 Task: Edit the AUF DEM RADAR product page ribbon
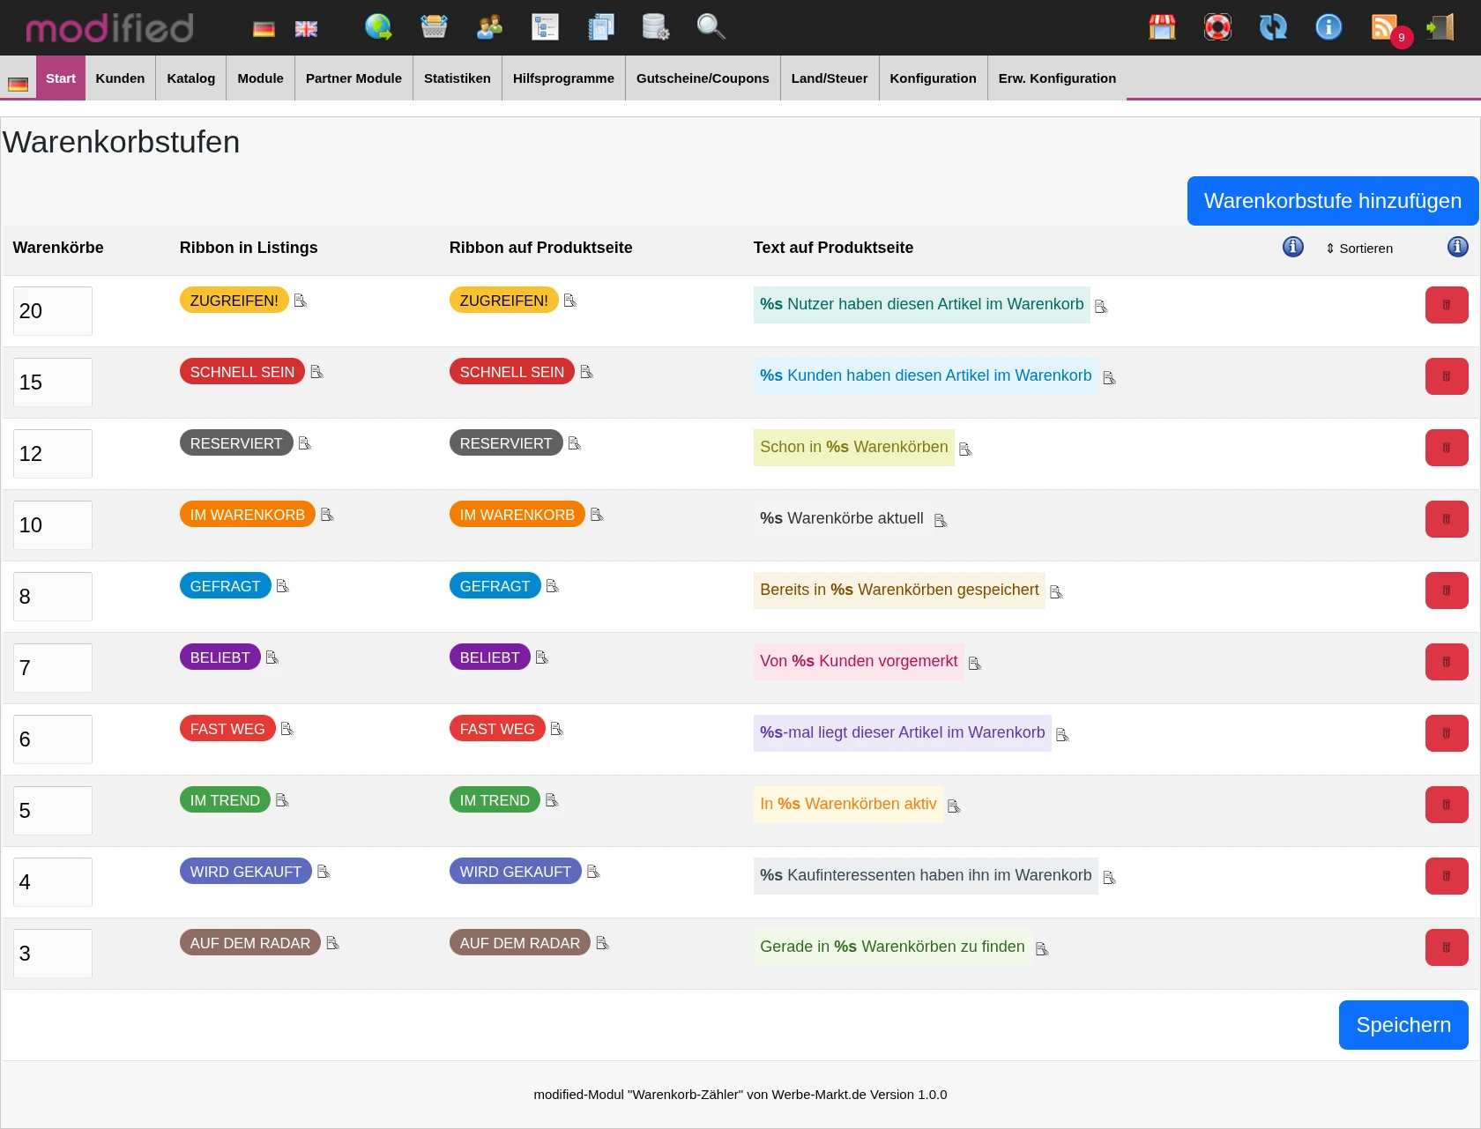[x=602, y=943]
